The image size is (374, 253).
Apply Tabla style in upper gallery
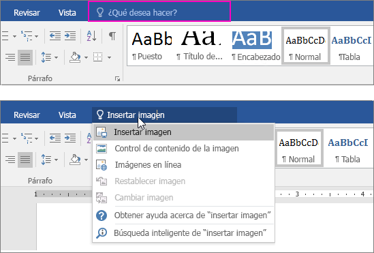click(351, 46)
